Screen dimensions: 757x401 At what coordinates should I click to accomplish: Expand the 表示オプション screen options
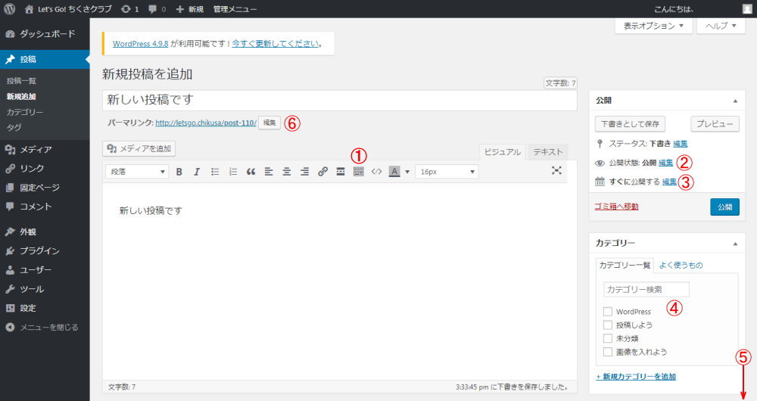tap(653, 26)
